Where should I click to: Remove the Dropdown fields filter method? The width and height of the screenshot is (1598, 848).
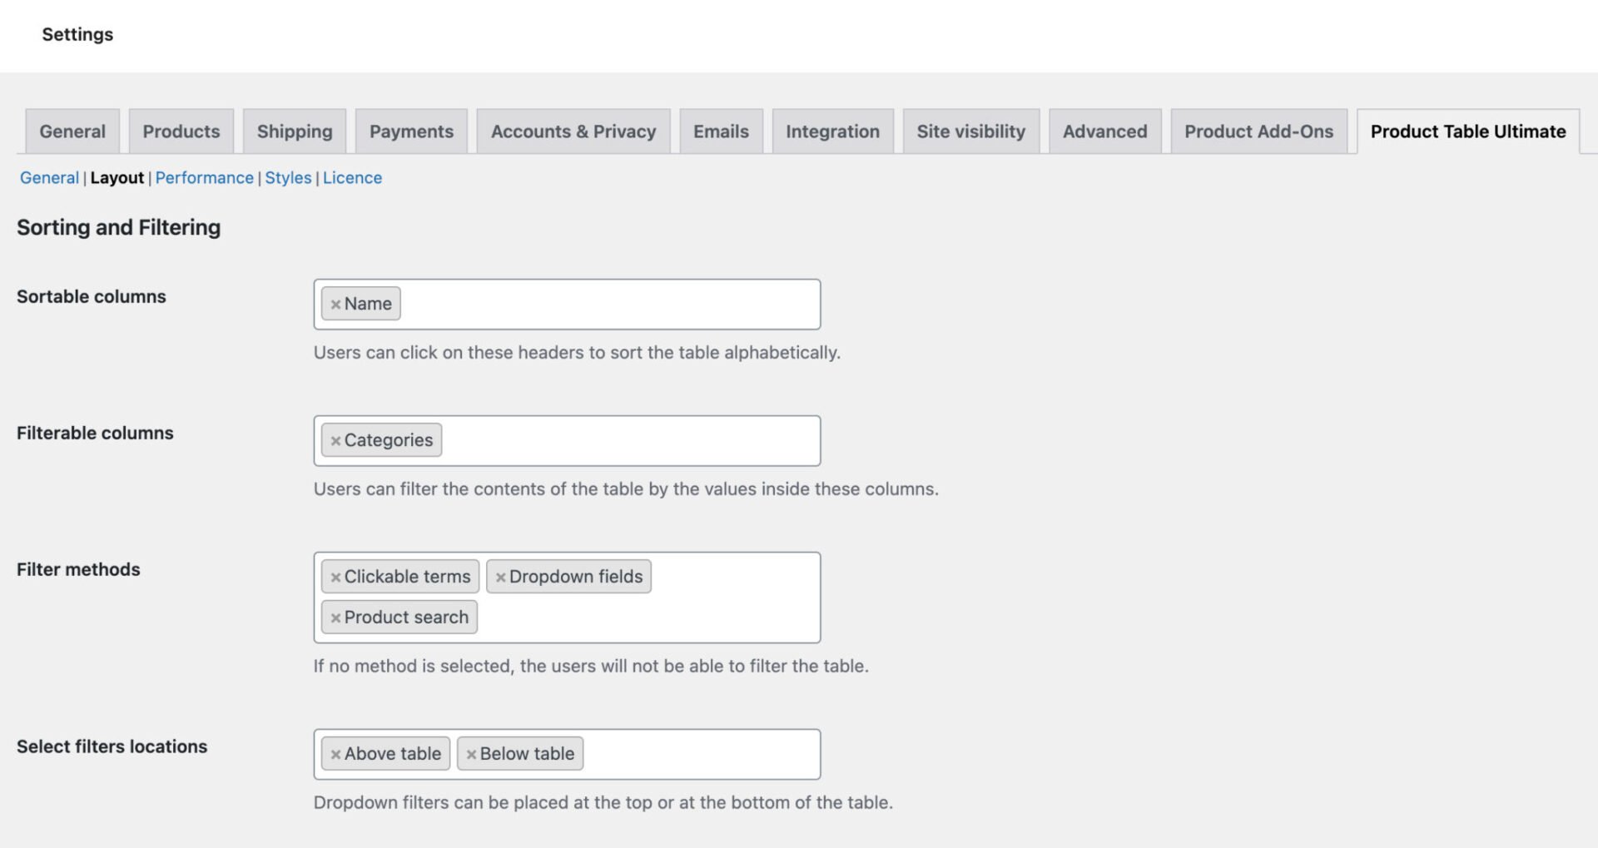(x=500, y=578)
